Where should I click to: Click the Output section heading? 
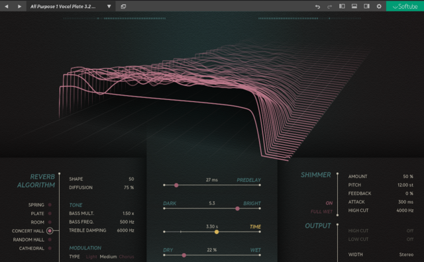pos(318,226)
